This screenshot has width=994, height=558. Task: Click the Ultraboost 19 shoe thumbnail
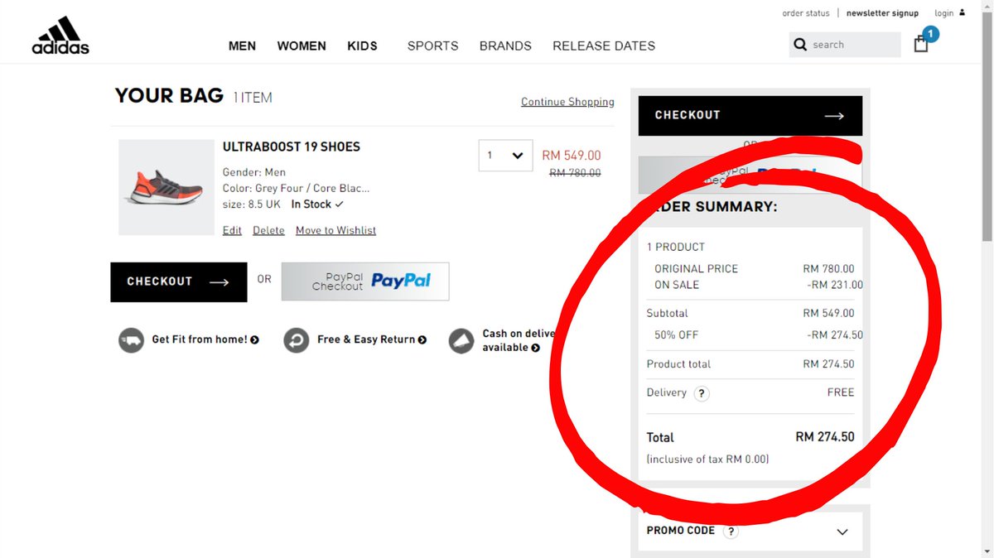[167, 187]
